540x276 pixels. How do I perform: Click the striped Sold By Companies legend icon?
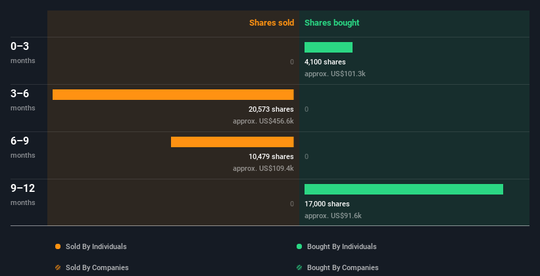[x=58, y=267]
